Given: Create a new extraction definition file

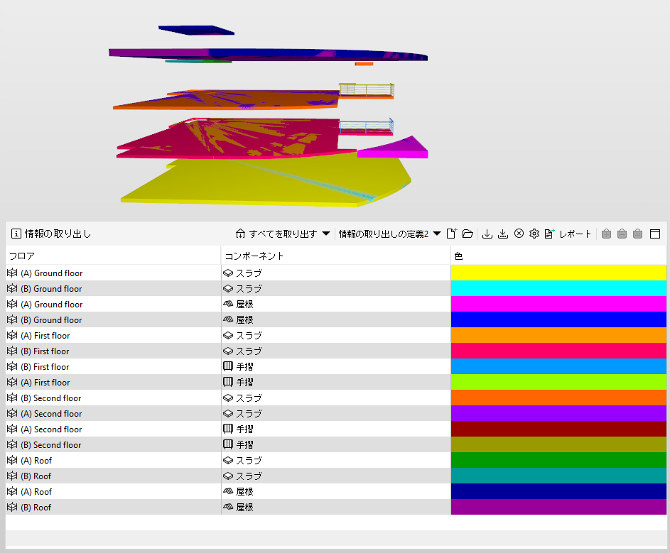Looking at the screenshot, I should pyautogui.click(x=452, y=233).
